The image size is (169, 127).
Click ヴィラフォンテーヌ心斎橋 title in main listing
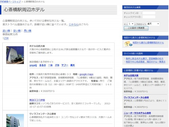tap(43, 114)
